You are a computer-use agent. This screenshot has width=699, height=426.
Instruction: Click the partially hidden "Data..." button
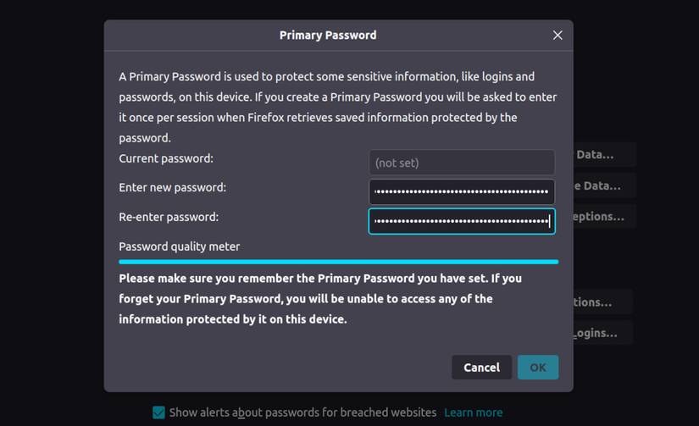606,154
